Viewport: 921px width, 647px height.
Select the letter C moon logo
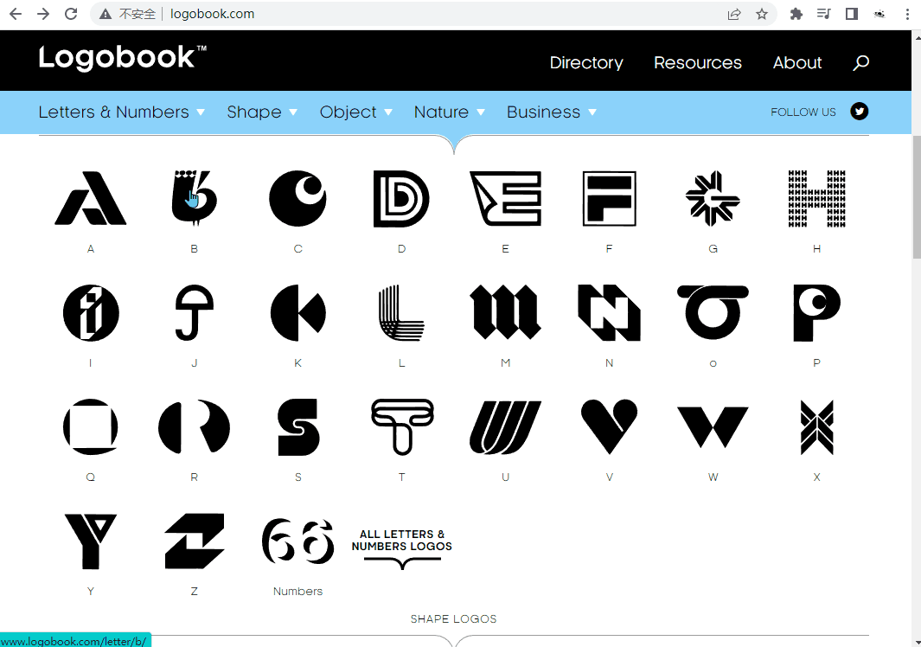coord(297,198)
